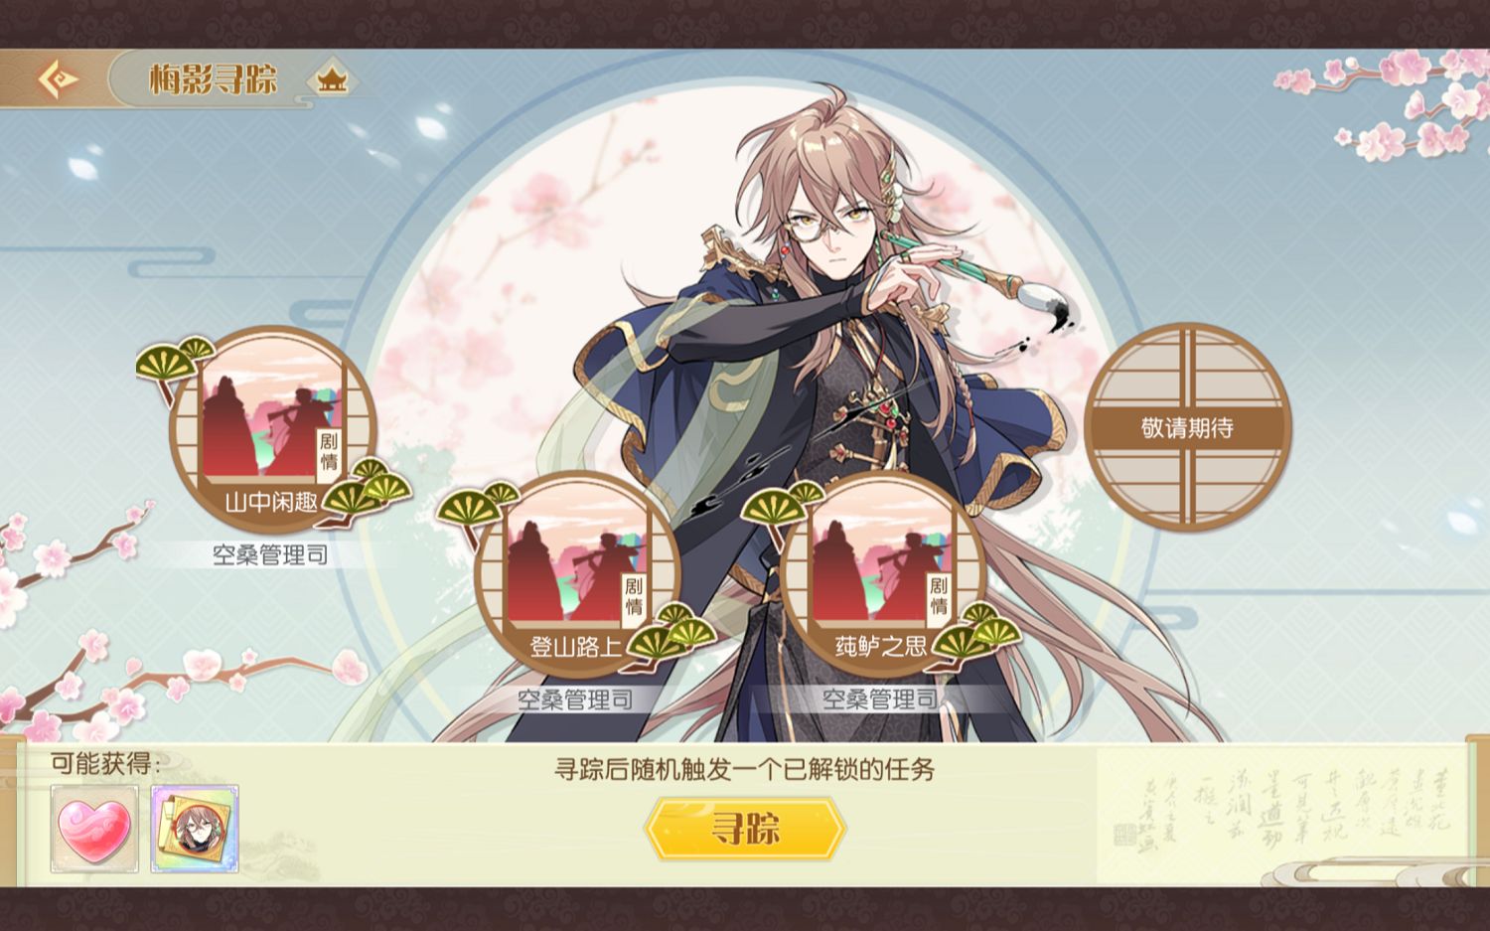Click the 梅影寻踪 title banner
The width and height of the screenshot is (1490, 931).
point(213,78)
